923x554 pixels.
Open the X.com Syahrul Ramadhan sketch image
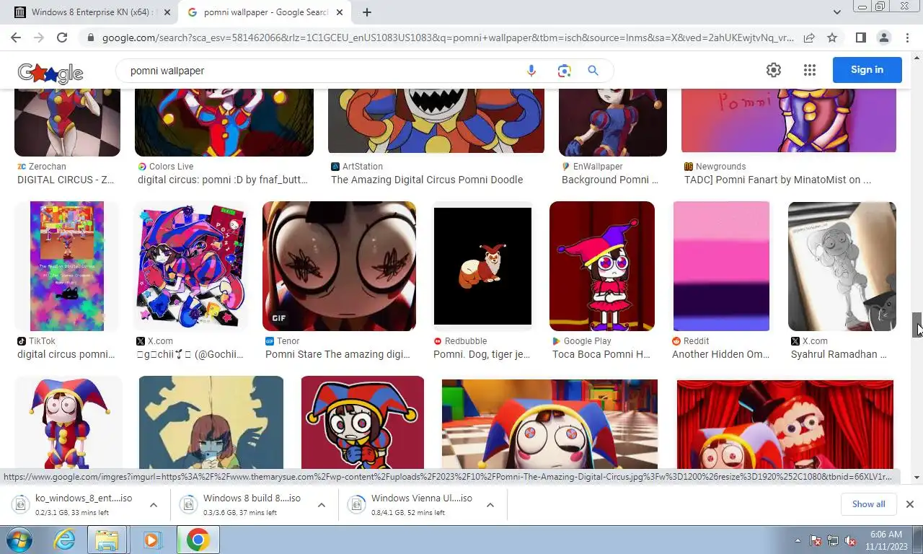coord(842,266)
